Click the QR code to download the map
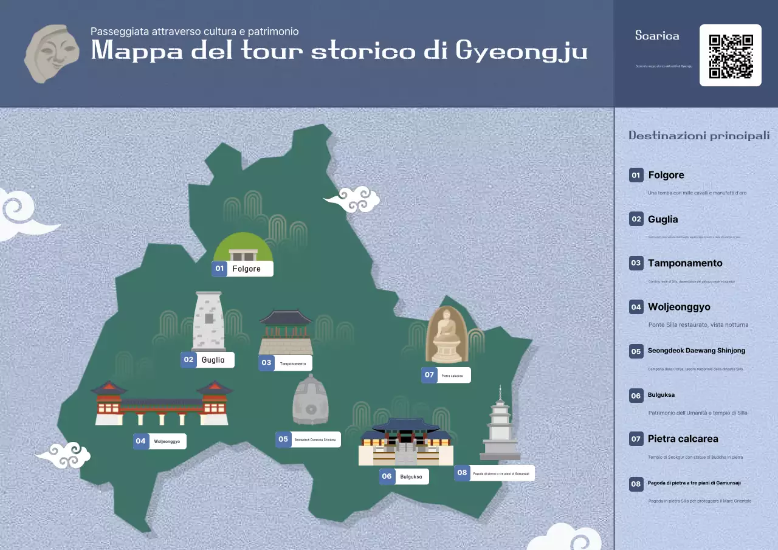 730,55
